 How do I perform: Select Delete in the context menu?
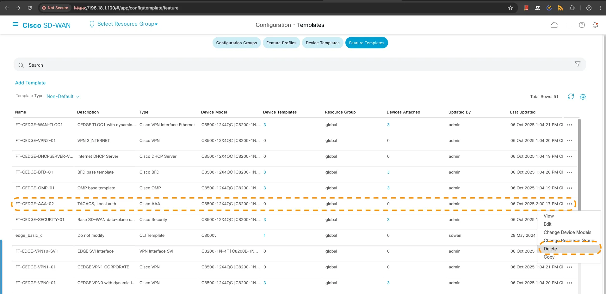tap(550, 249)
